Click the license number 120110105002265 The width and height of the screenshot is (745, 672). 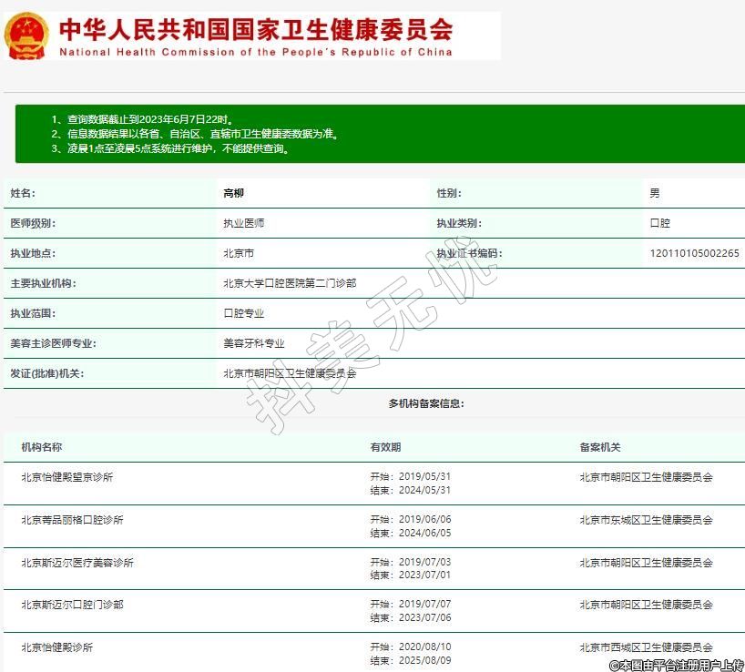coord(694,253)
